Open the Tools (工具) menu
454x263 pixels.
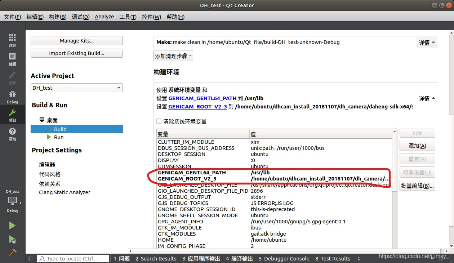(128, 17)
